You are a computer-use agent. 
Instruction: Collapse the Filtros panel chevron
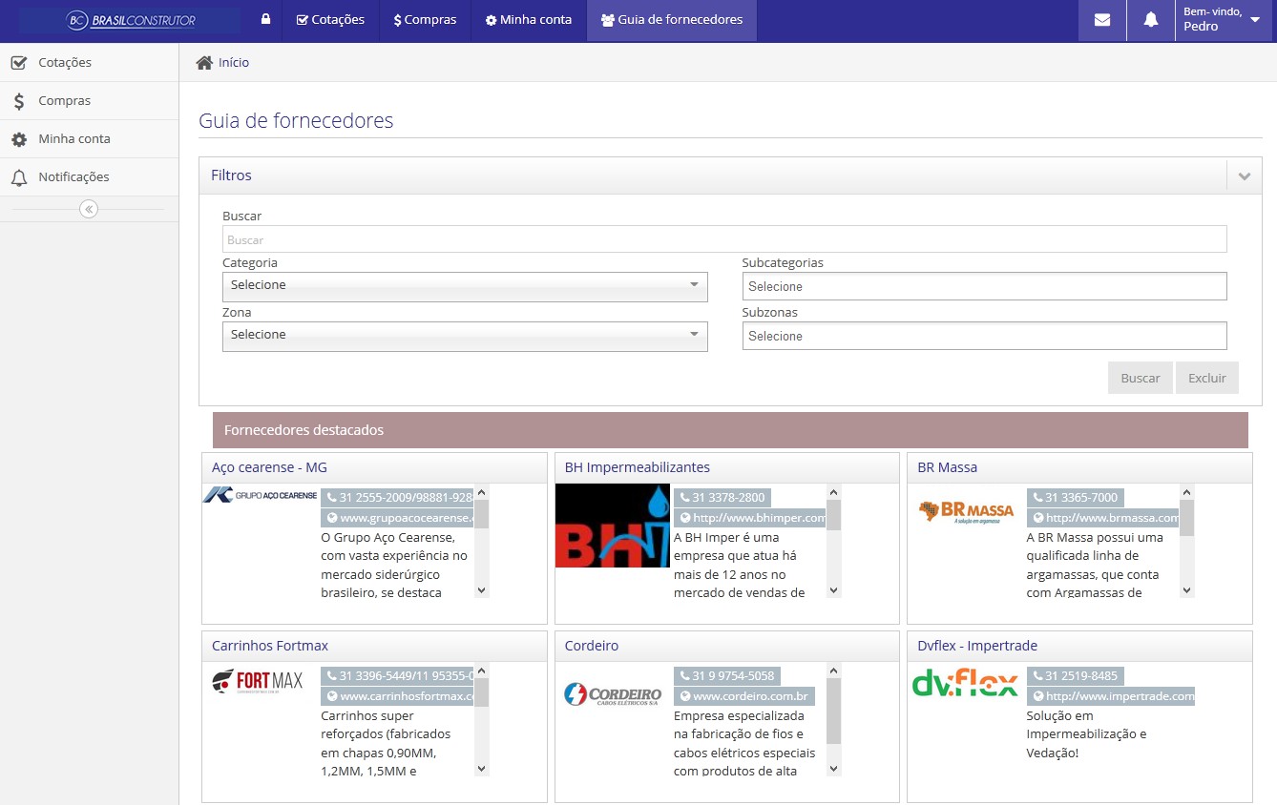click(1244, 176)
